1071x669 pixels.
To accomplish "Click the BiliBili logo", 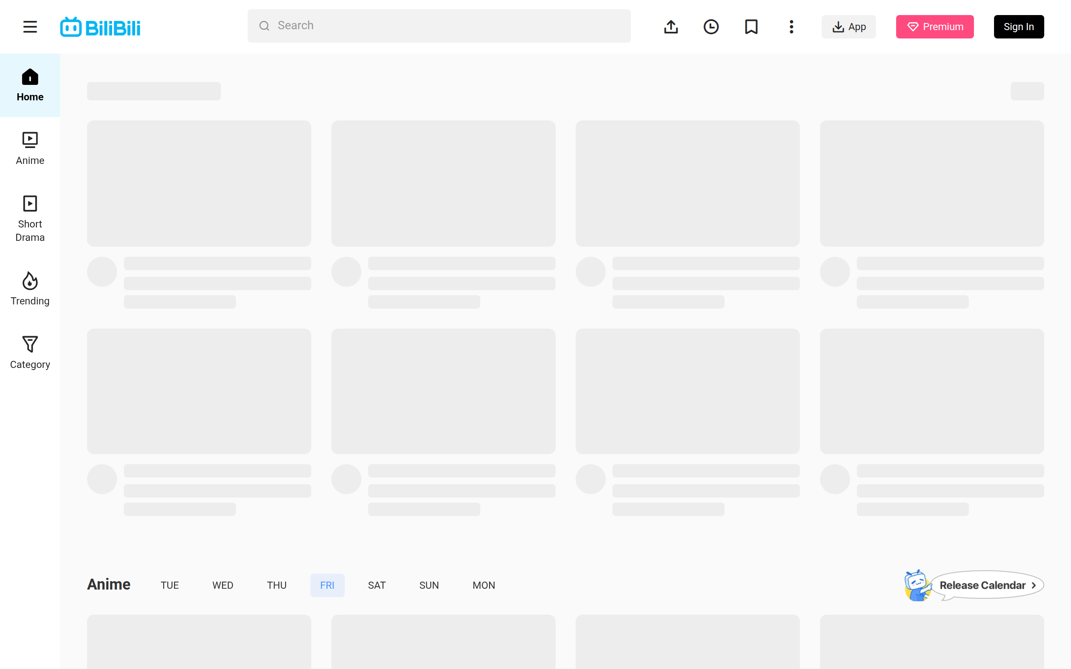I will (100, 28).
